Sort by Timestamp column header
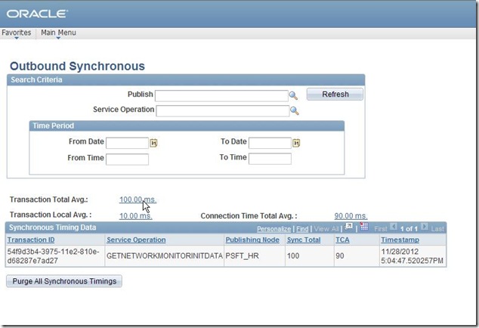The image size is (479, 328). (x=400, y=240)
